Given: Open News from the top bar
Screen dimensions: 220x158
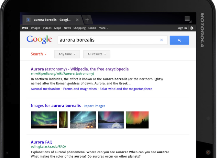Looking at the screenshot, I should coord(67,28).
